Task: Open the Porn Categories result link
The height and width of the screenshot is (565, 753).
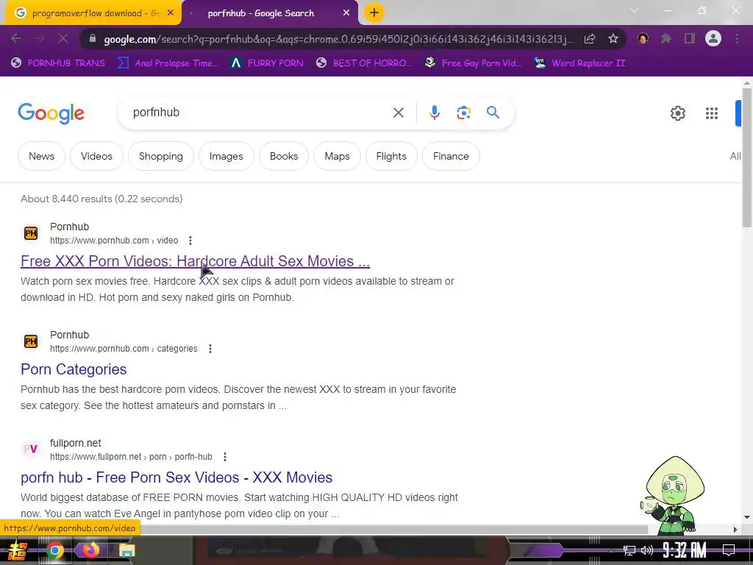Action: [x=74, y=369]
